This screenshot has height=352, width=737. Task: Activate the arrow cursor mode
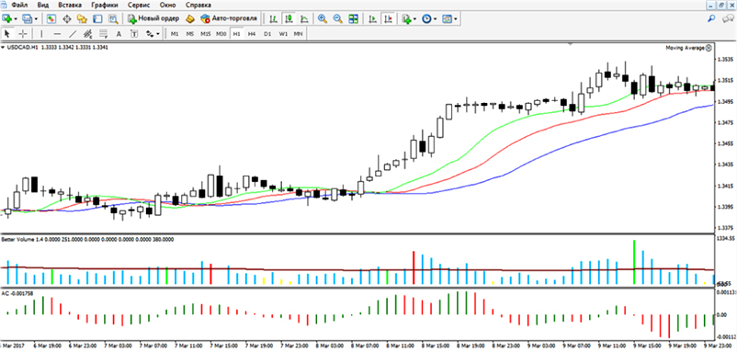pos(7,34)
